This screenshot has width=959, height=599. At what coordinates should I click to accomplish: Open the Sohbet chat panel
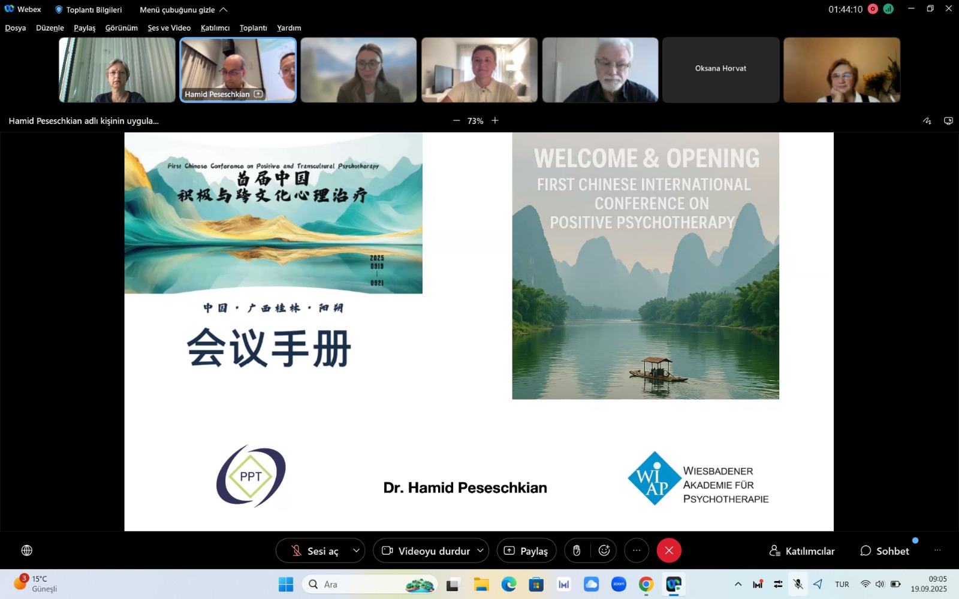pyautogui.click(x=885, y=550)
